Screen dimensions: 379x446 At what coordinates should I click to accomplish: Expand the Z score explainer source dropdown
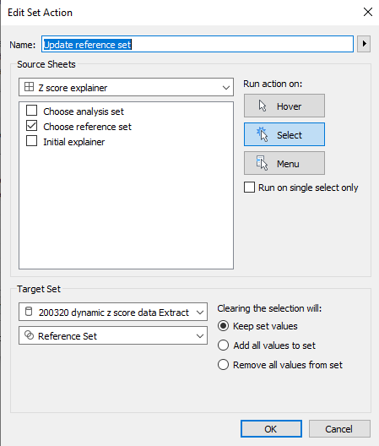click(127, 87)
